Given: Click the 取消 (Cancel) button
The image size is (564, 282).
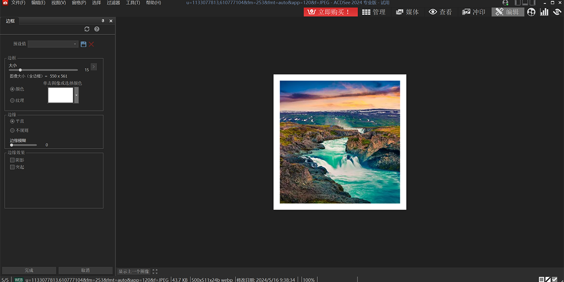Looking at the screenshot, I should [x=86, y=270].
